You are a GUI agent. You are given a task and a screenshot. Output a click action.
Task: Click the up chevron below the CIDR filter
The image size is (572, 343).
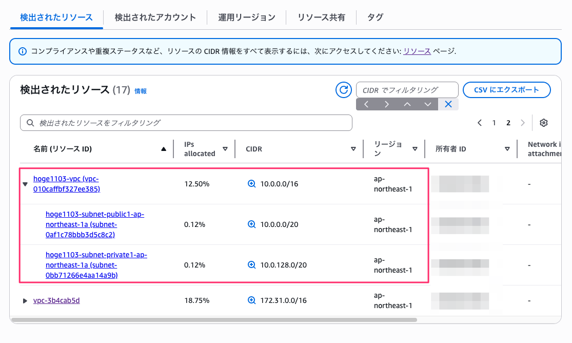click(407, 104)
